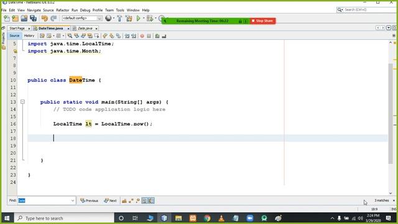Open File Explorer from taskbar
This screenshot has height=224, width=398.
click(178, 218)
